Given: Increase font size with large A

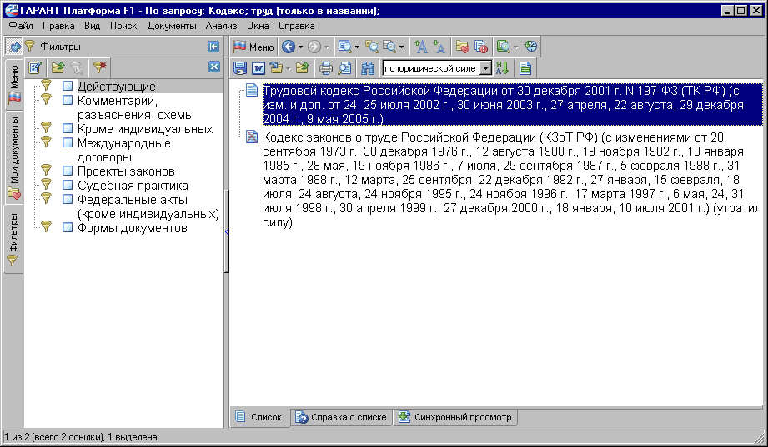Looking at the screenshot, I should [x=421, y=47].
